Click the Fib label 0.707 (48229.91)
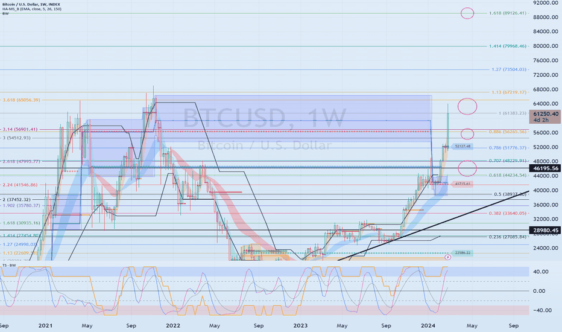The height and width of the screenshot is (332, 562). (508, 161)
